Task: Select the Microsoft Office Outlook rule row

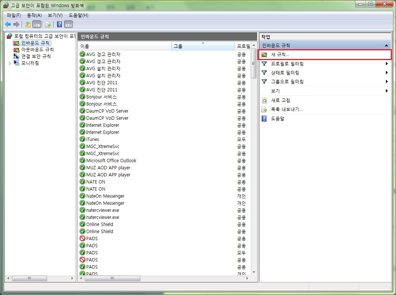Action: pos(165,160)
